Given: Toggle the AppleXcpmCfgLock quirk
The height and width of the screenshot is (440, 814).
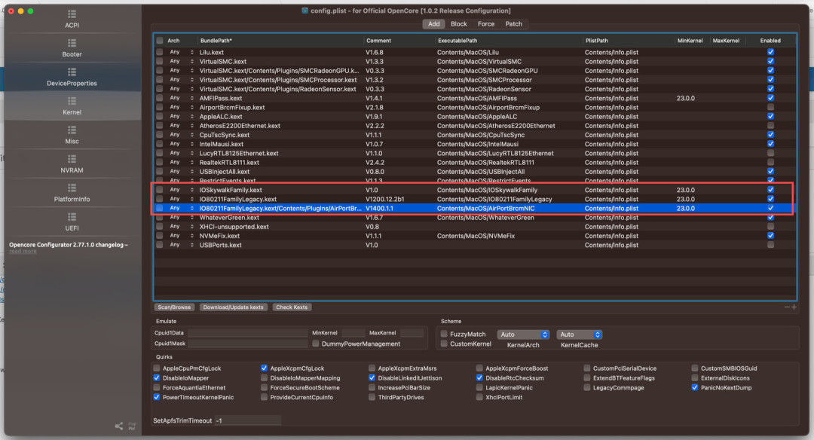Looking at the screenshot, I should [x=264, y=368].
